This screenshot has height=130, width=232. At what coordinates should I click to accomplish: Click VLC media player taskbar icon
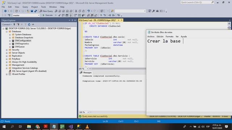pyautogui.click(x=87, y=127)
